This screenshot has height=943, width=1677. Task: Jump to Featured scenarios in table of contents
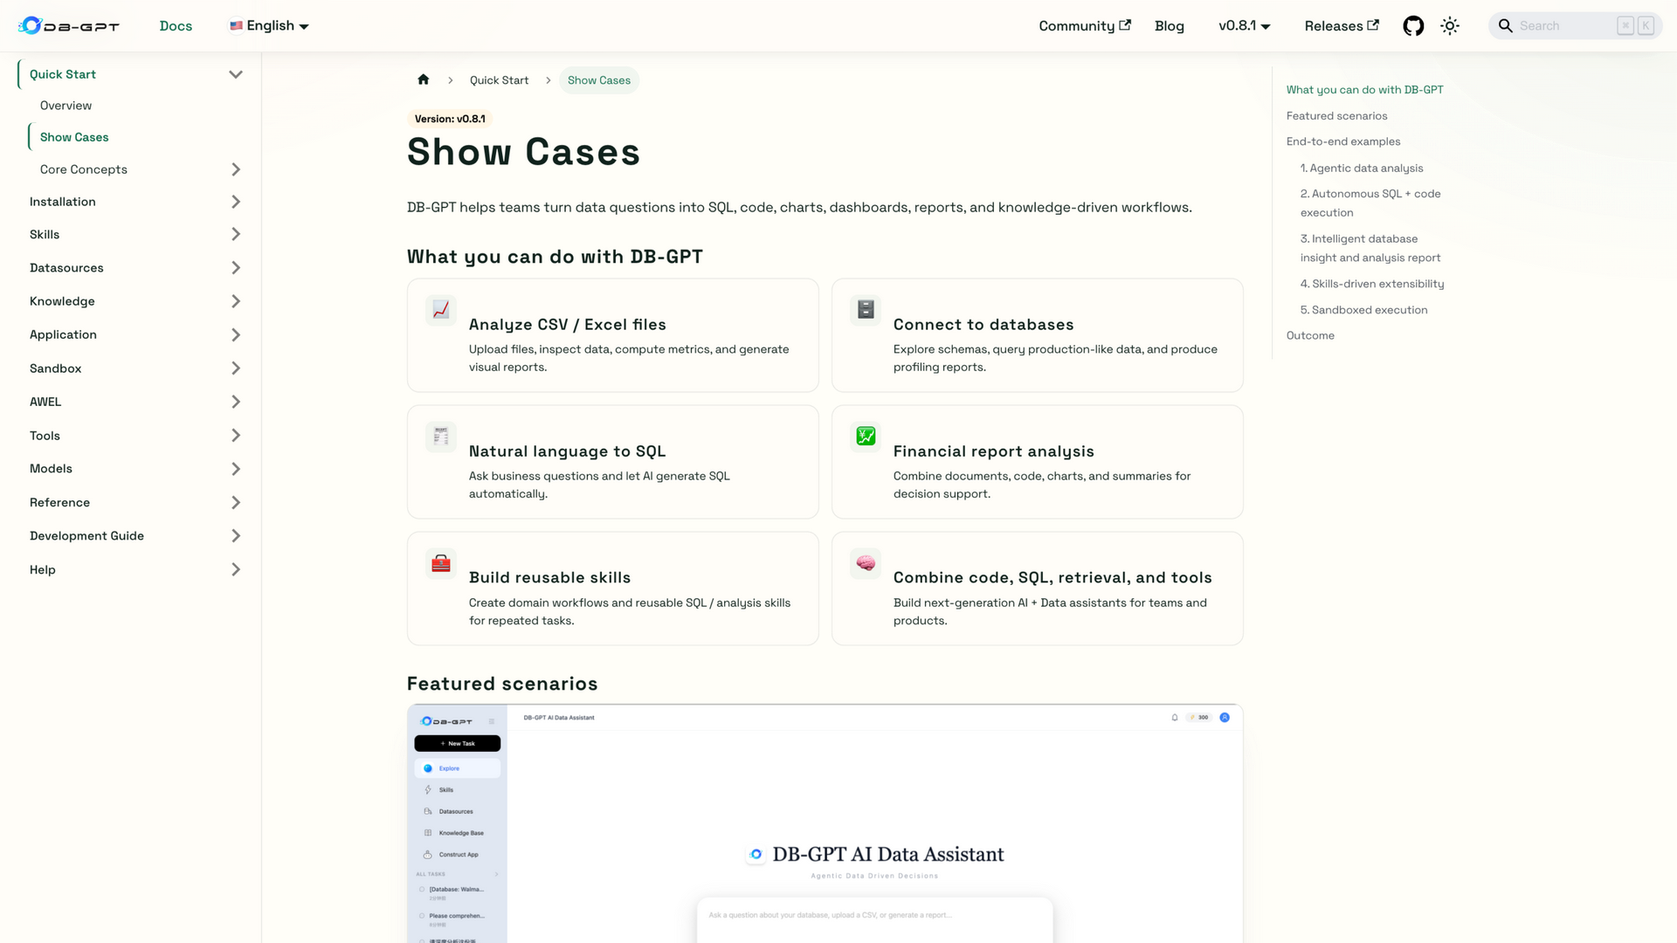click(x=1336, y=116)
